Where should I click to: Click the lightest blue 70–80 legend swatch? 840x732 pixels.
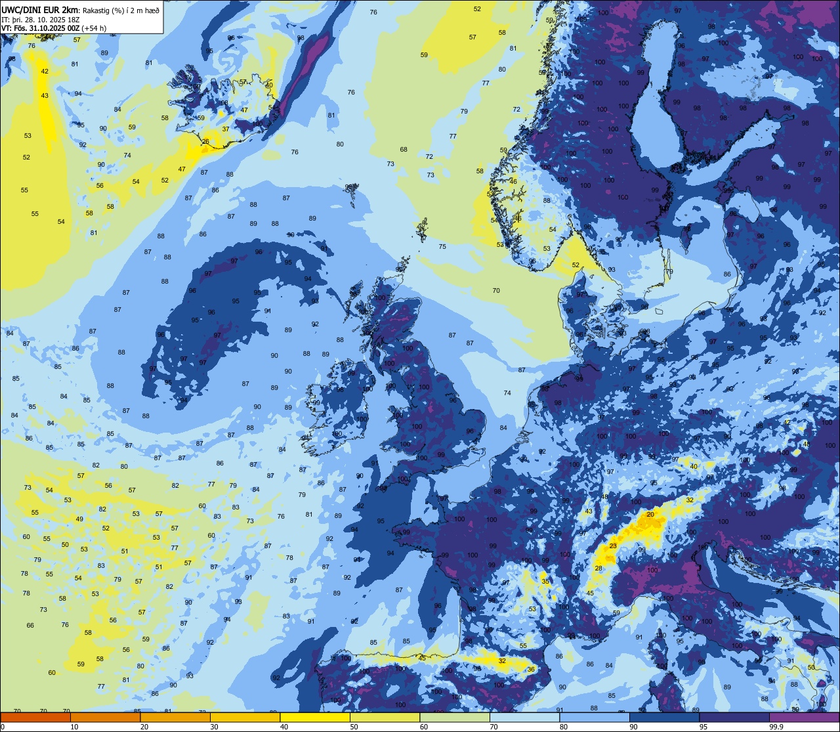pos(524,717)
